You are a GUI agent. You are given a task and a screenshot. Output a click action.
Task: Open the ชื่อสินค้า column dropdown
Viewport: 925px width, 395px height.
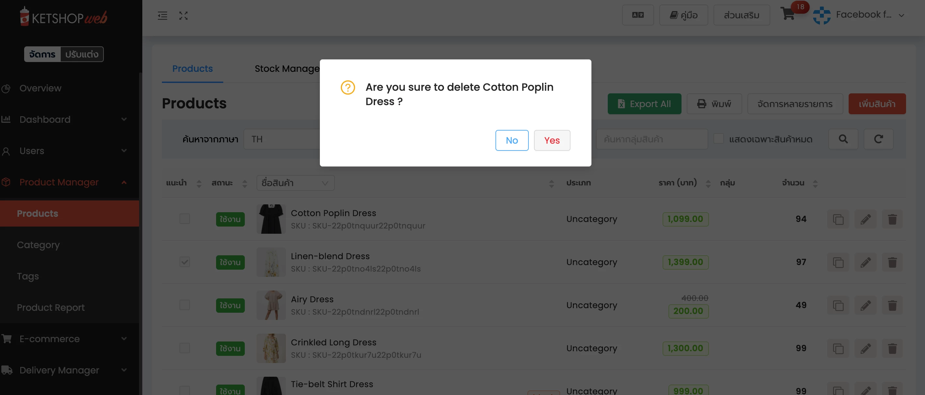295,183
